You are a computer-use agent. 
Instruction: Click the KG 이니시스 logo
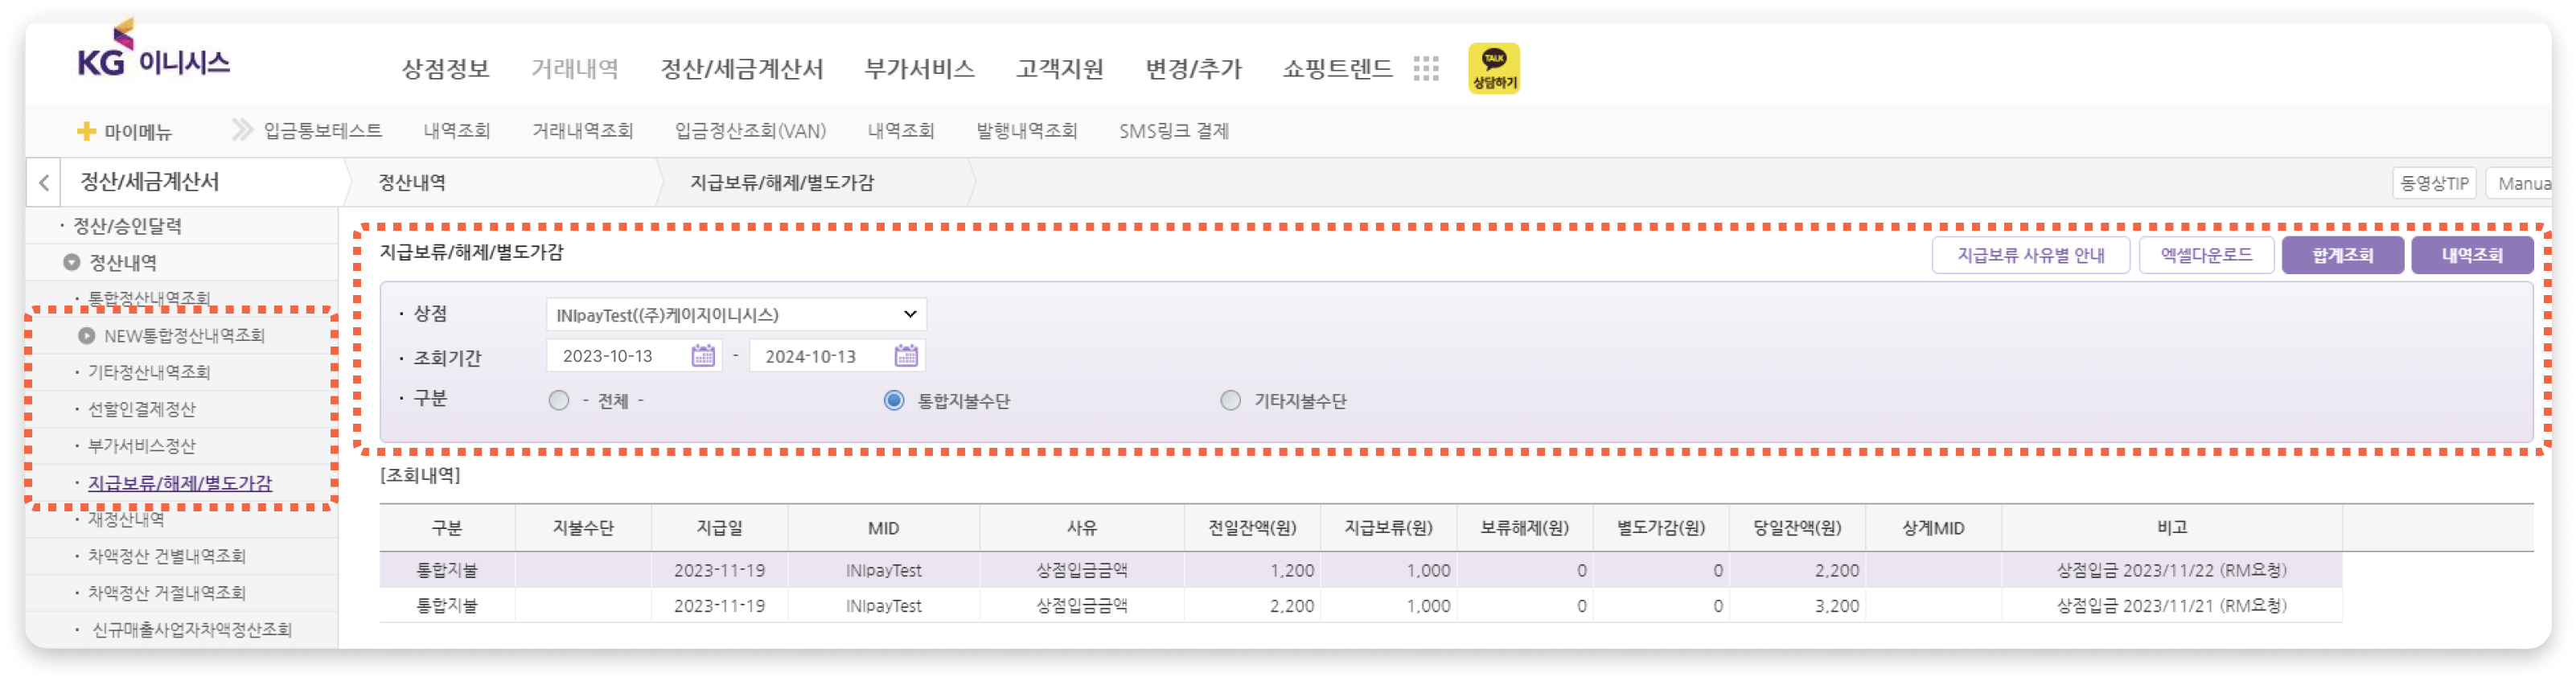(x=153, y=50)
